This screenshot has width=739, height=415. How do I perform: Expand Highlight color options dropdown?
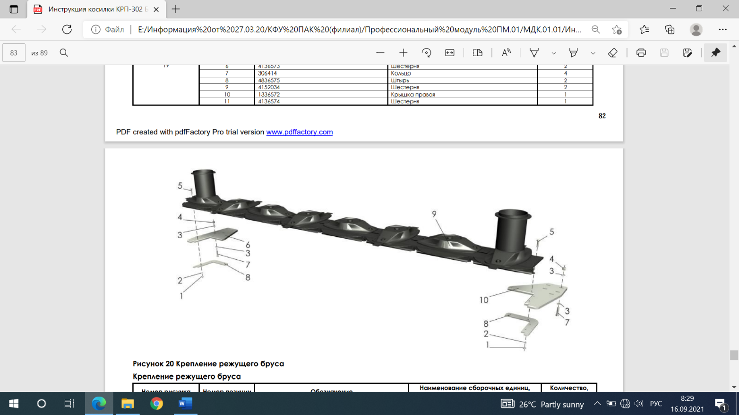point(593,53)
